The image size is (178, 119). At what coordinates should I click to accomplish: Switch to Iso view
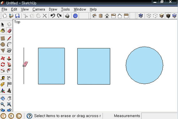tap(94, 16)
